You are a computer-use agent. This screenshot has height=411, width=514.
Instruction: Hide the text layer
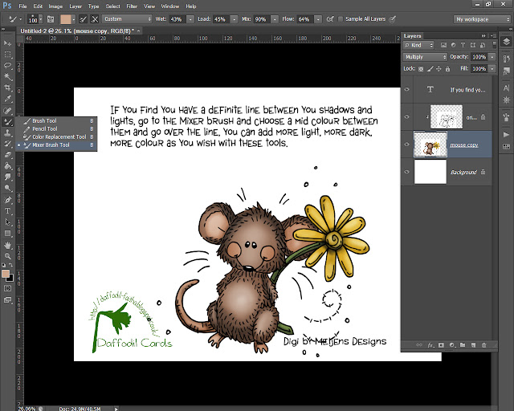pyautogui.click(x=407, y=89)
